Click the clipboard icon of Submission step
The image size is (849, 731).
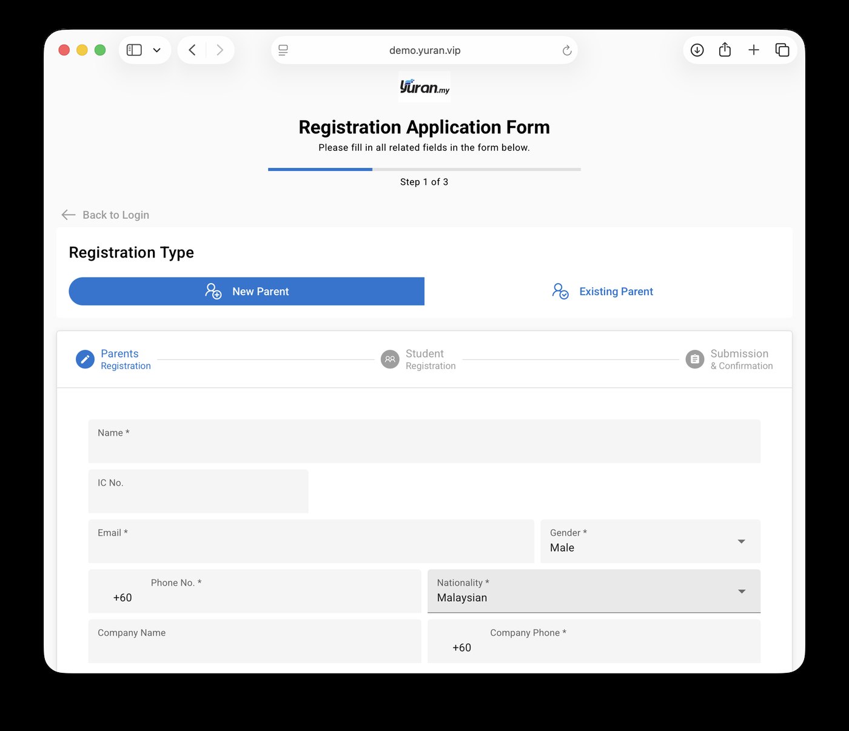point(695,359)
